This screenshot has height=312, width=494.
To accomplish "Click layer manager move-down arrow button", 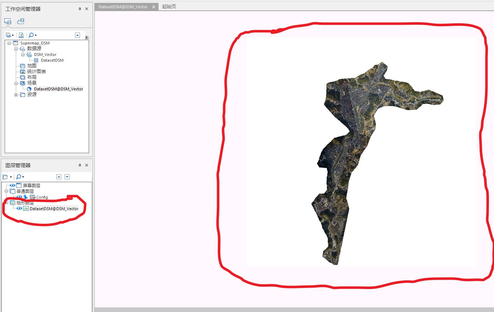I will pyautogui.click(x=67, y=177).
